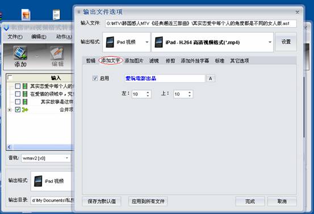Click the 愛玩電影出品 text field
Viewport: 314px width, 214px height.
click(x=164, y=78)
